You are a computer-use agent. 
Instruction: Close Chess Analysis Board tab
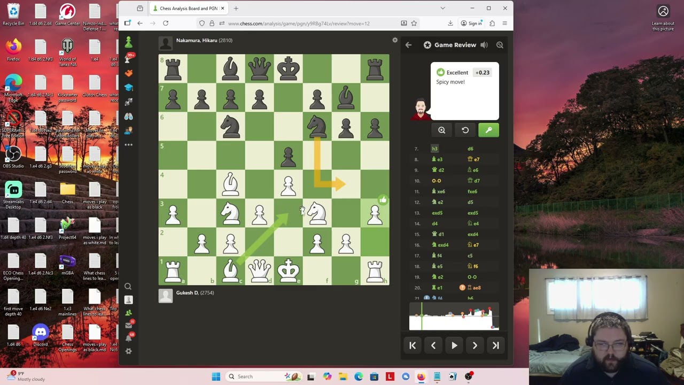(222, 9)
